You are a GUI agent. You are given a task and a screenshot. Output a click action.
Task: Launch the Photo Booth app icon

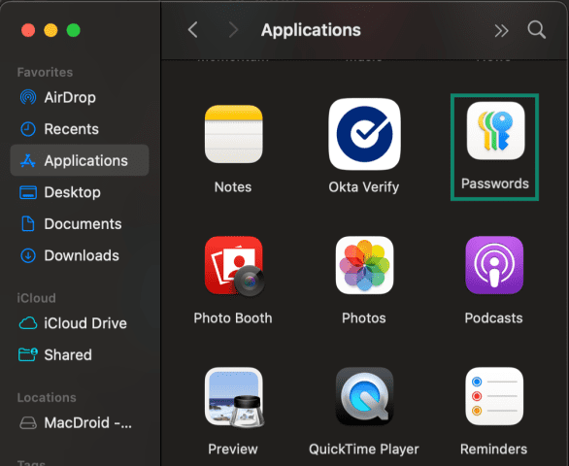(234, 266)
